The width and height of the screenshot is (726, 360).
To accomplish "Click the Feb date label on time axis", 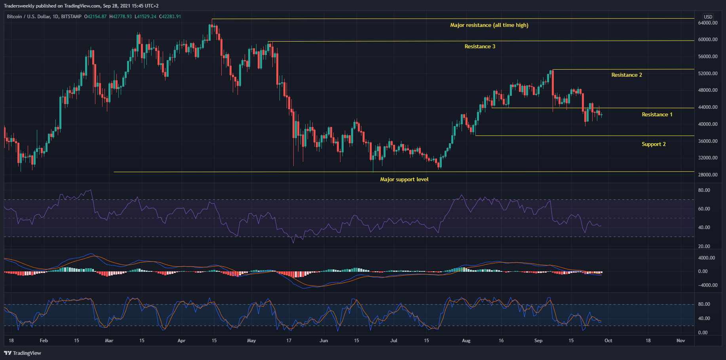I will click(x=44, y=341).
